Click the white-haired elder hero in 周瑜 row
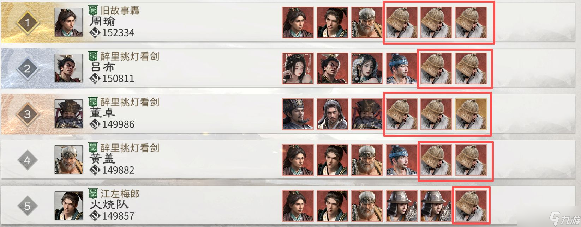The height and width of the screenshot is (227, 581). pos(367,23)
